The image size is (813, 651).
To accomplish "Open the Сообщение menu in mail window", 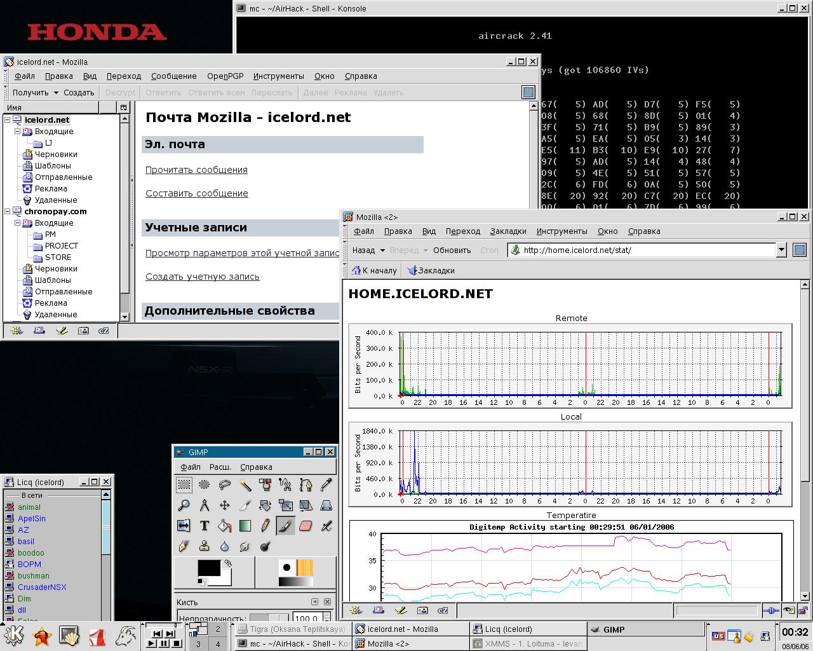I will click(x=174, y=76).
